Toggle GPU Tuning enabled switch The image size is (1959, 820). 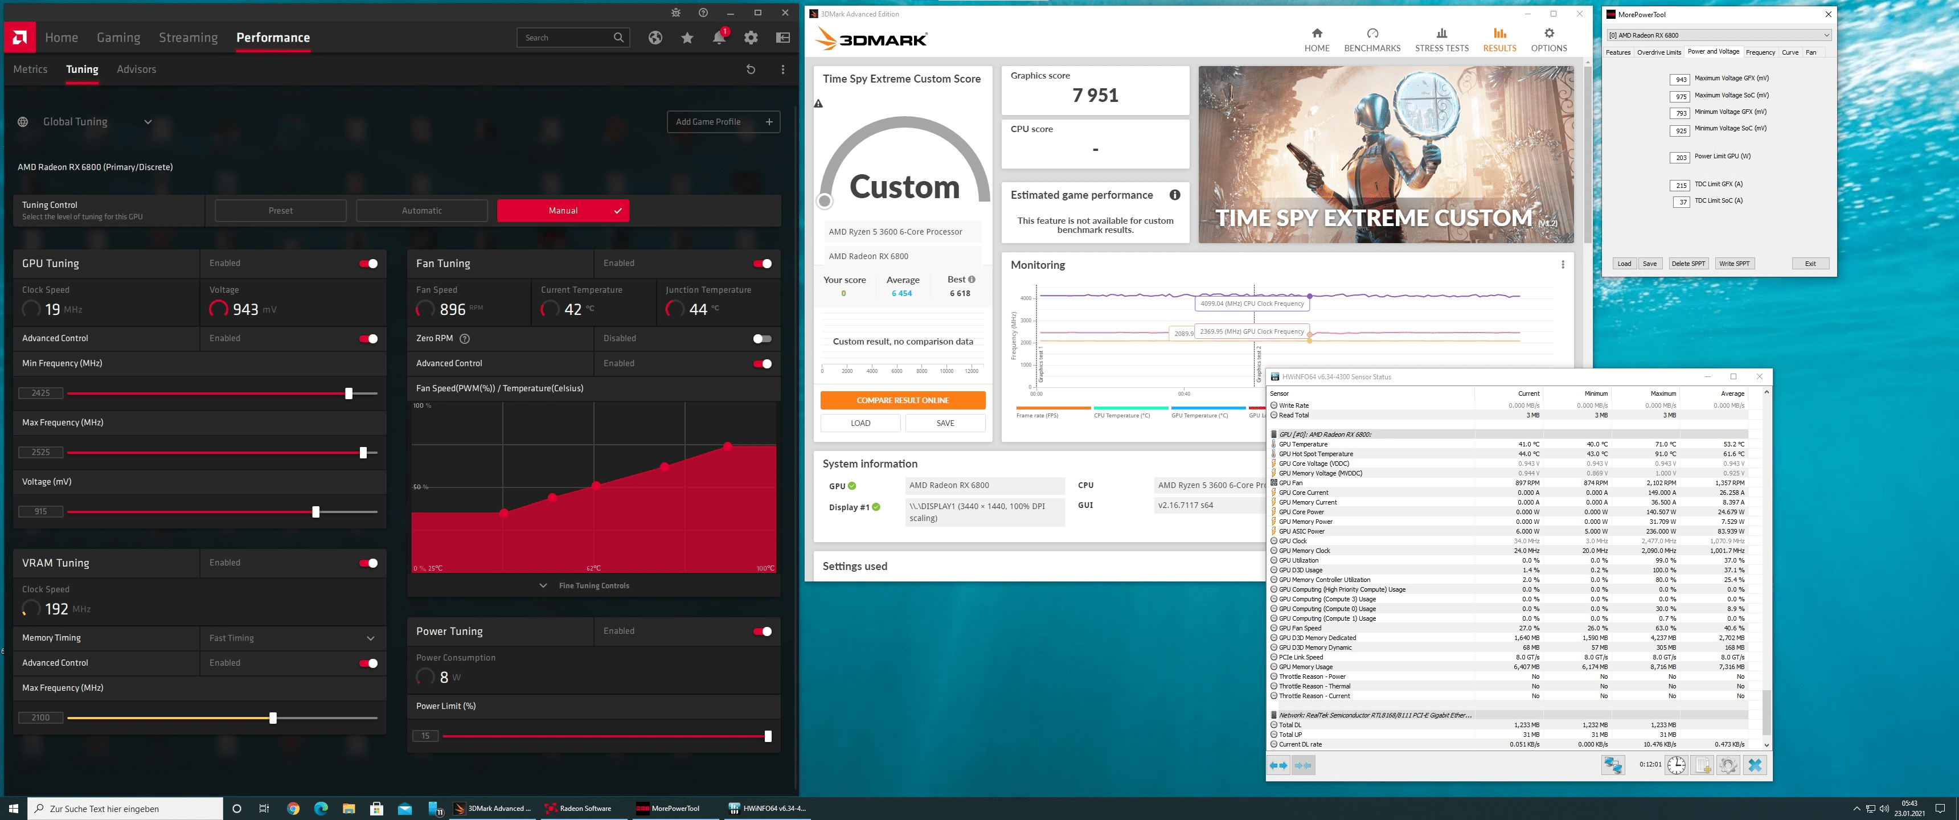(369, 263)
